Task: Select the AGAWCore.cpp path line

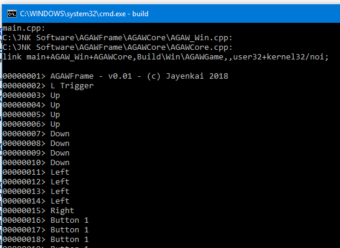Action: 117,47
